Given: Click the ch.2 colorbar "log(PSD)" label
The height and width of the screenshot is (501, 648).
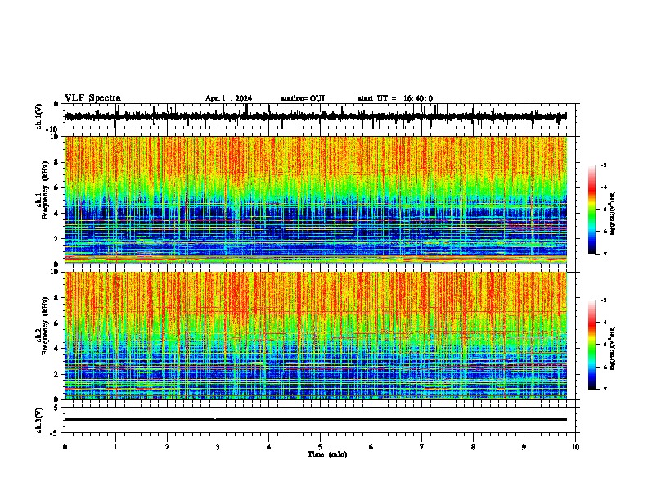Looking at the screenshot, I should point(612,348).
